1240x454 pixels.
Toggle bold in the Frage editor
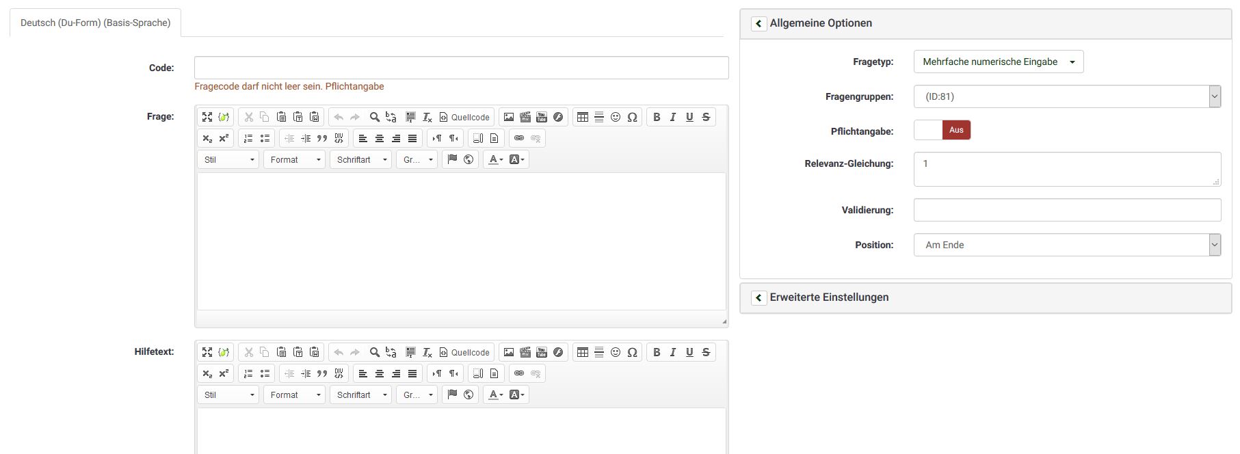pos(657,117)
